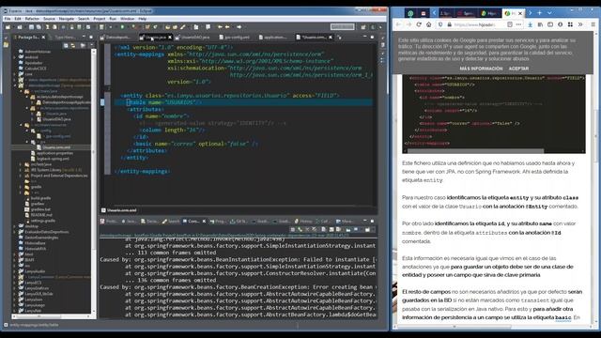Expand the desktop project node
601x338 pixels.
pos(15,226)
